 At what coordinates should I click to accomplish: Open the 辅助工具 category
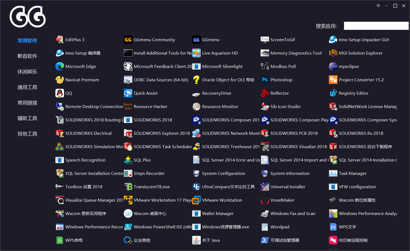tap(27, 118)
